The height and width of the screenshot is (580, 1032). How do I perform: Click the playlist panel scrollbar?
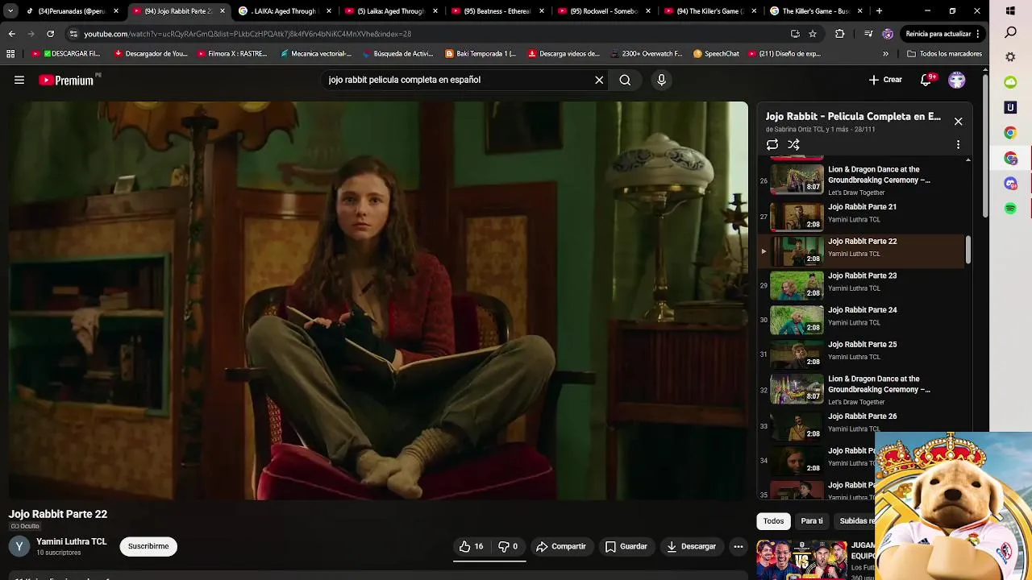pos(968,250)
